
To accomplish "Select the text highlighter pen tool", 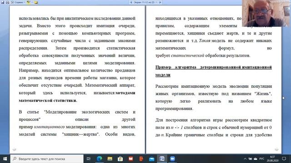I will point(28,2).
